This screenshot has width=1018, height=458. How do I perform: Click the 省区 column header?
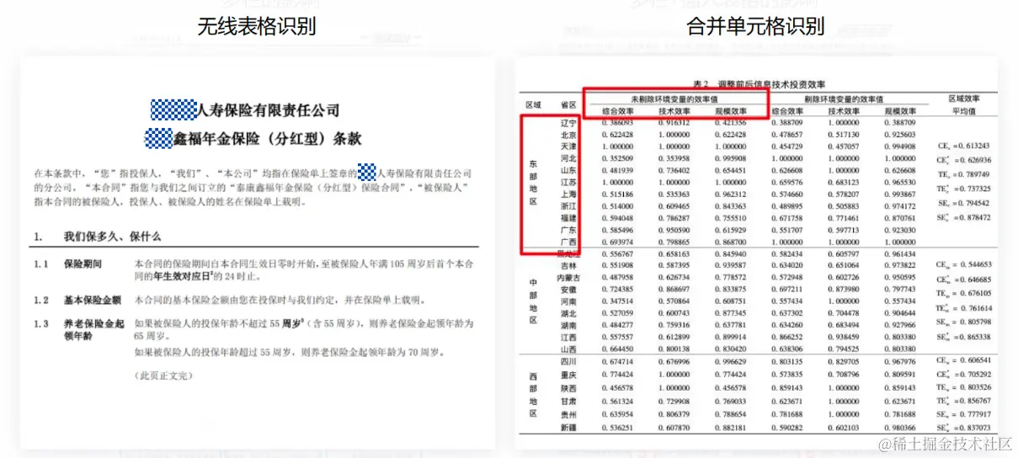pos(568,104)
